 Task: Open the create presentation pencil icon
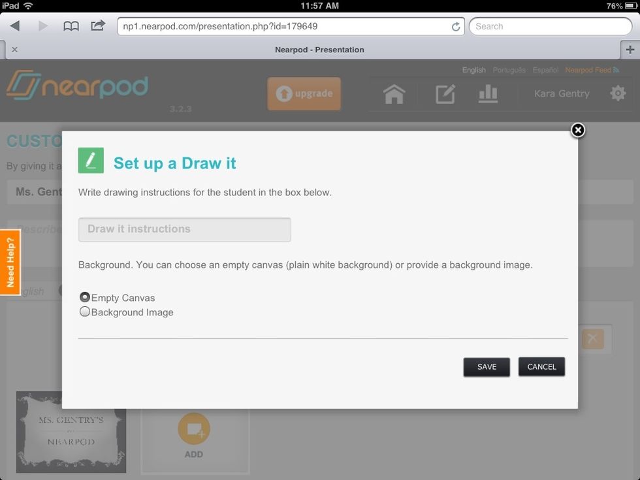tap(445, 93)
